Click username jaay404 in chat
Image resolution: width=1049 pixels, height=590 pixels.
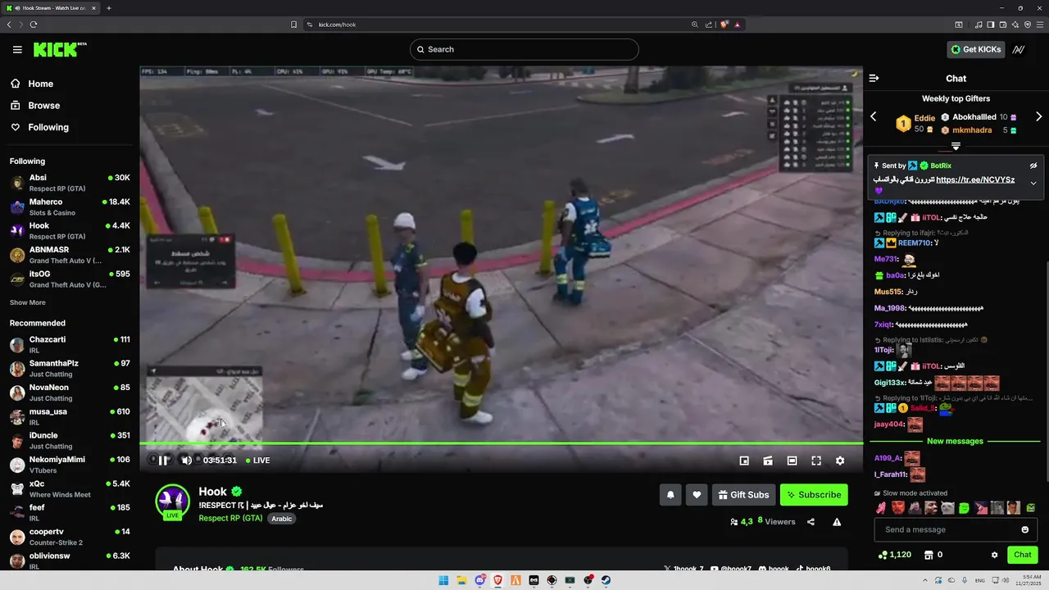889,424
